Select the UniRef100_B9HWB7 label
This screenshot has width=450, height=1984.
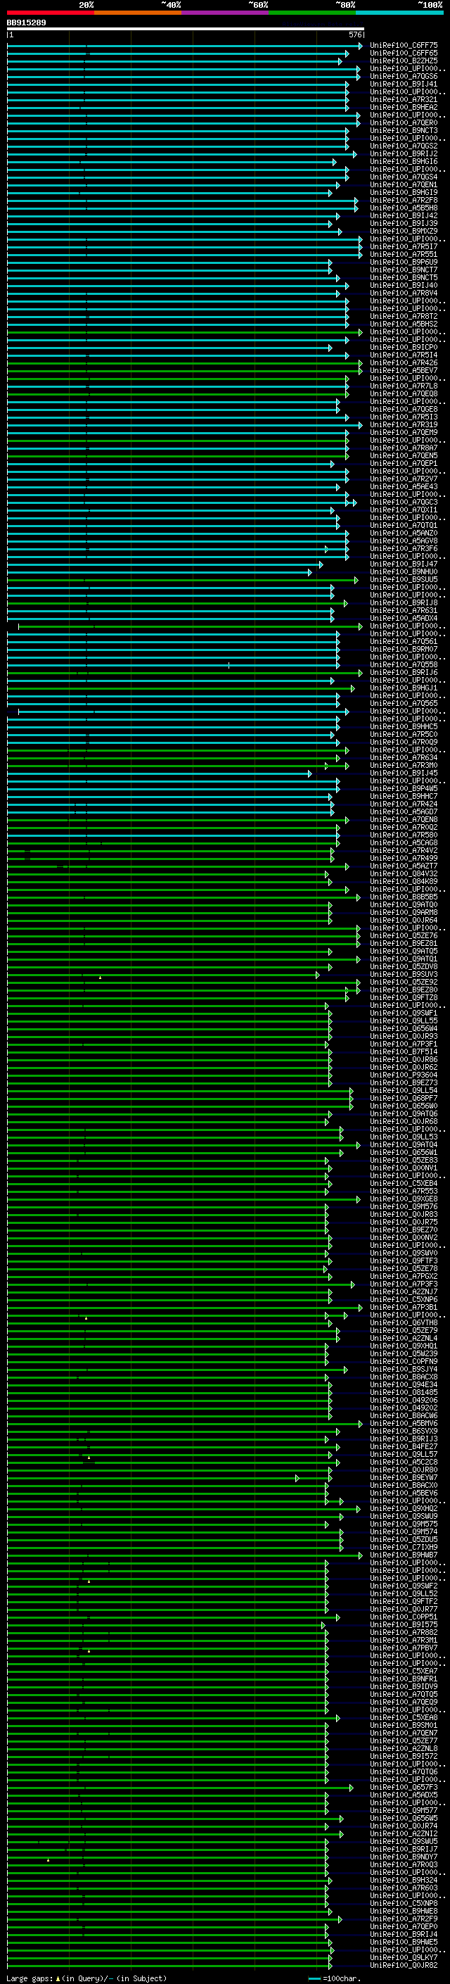tap(404, 1555)
